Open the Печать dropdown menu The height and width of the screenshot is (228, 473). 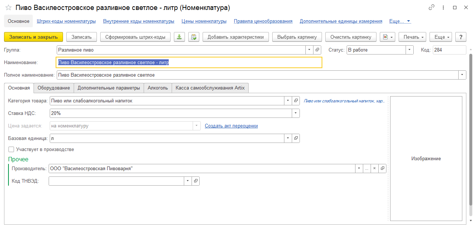(x=412, y=37)
